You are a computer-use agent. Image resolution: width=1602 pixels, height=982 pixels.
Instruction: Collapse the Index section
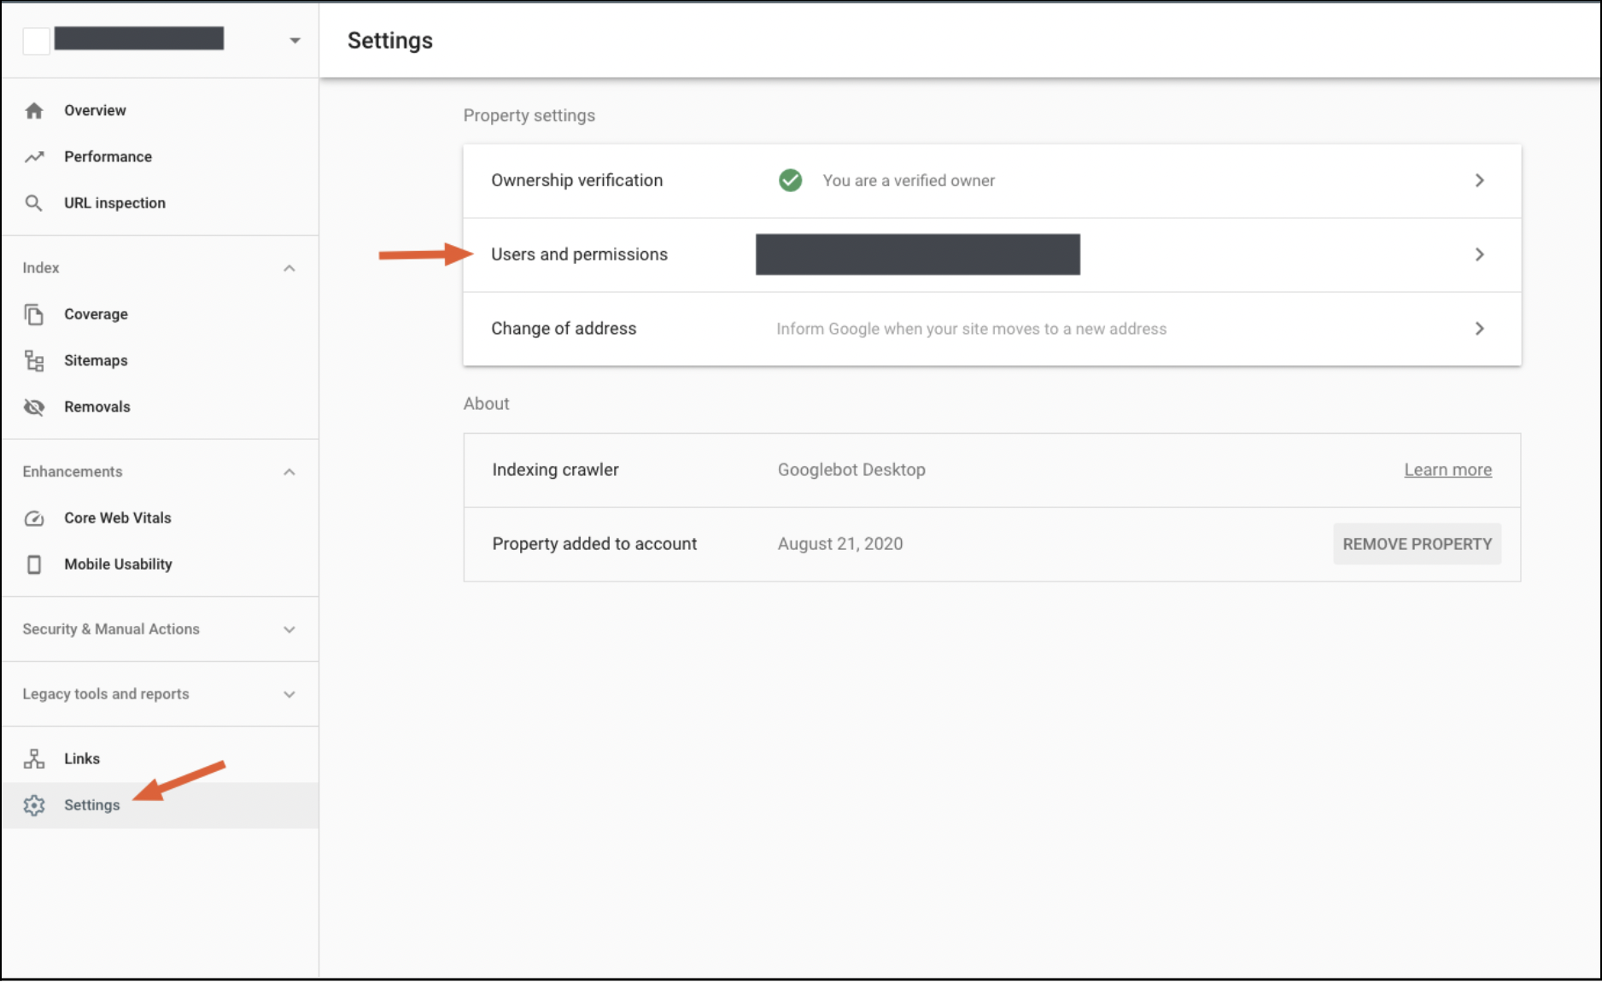click(x=289, y=268)
